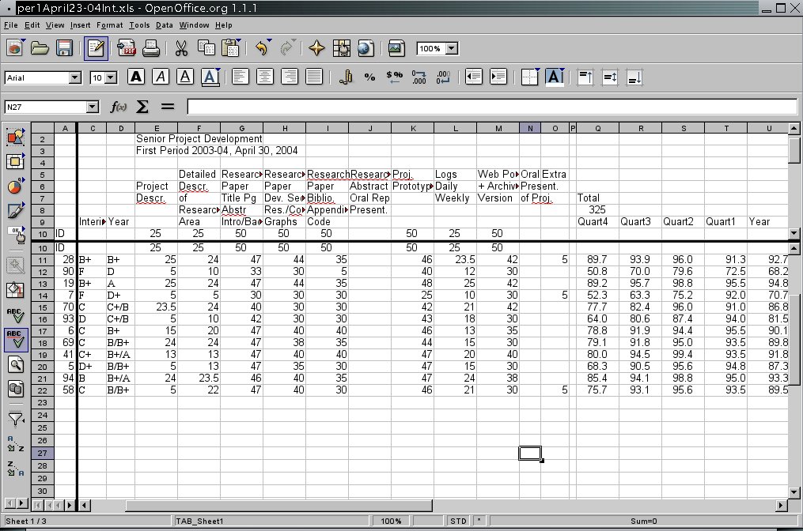Apply currency number format

point(346,77)
